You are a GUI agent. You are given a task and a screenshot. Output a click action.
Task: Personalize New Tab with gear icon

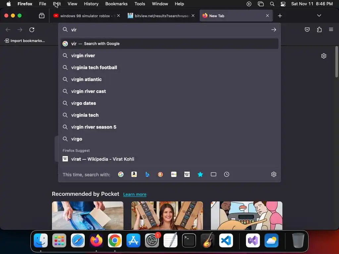pos(324,56)
